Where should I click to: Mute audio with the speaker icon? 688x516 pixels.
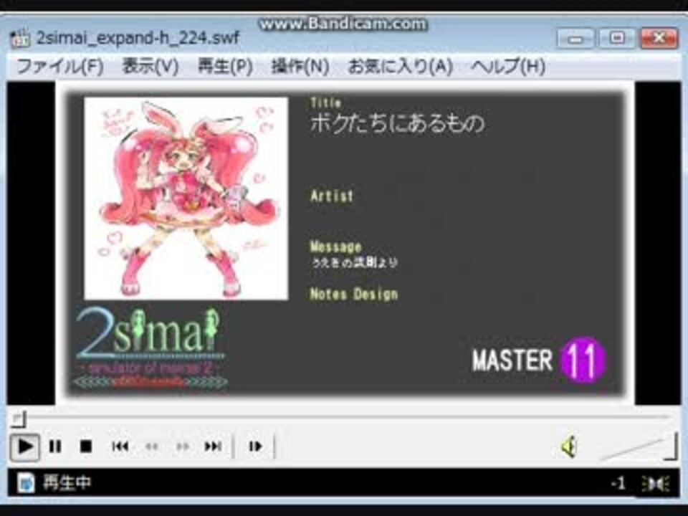[569, 447]
